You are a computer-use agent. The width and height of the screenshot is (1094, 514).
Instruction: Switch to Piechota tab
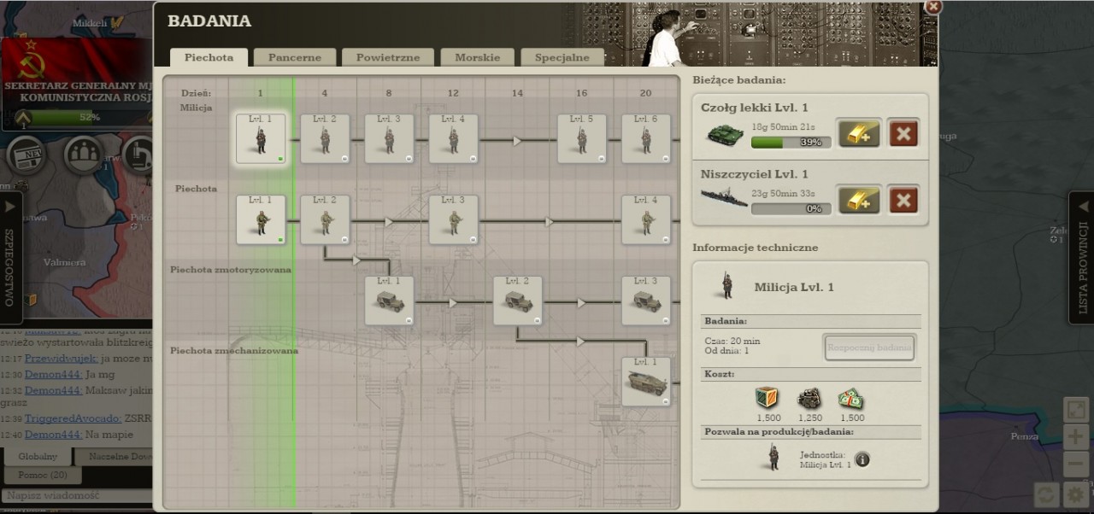209,57
